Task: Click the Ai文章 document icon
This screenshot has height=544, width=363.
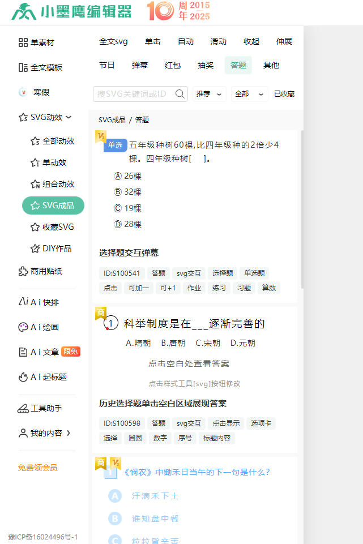Action: (23, 352)
